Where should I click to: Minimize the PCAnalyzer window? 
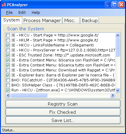click(108, 5)
